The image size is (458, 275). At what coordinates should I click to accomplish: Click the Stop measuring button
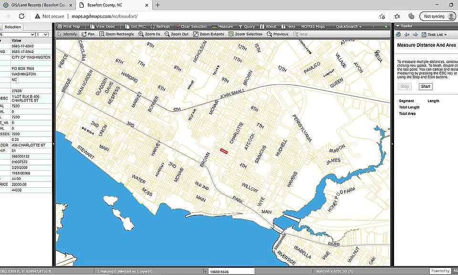pyautogui.click(x=405, y=86)
